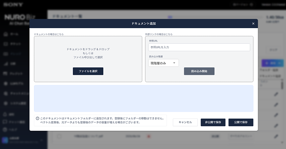This screenshot has width=286, height=149.
Task: Click the ドキュメントの場合はこちら label
Action: point(49,34)
